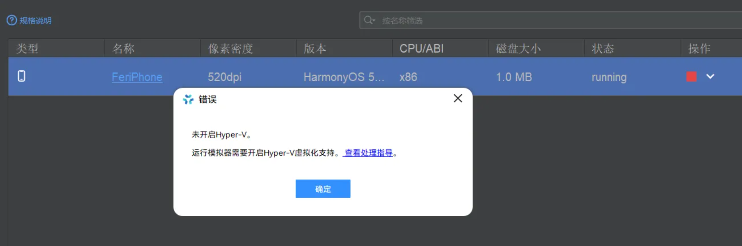Sort by the 状态 column header
This screenshot has width=742, height=246.
click(603, 48)
